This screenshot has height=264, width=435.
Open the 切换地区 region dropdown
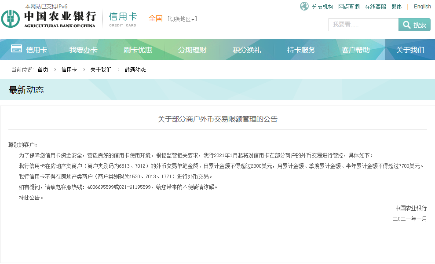[182, 19]
